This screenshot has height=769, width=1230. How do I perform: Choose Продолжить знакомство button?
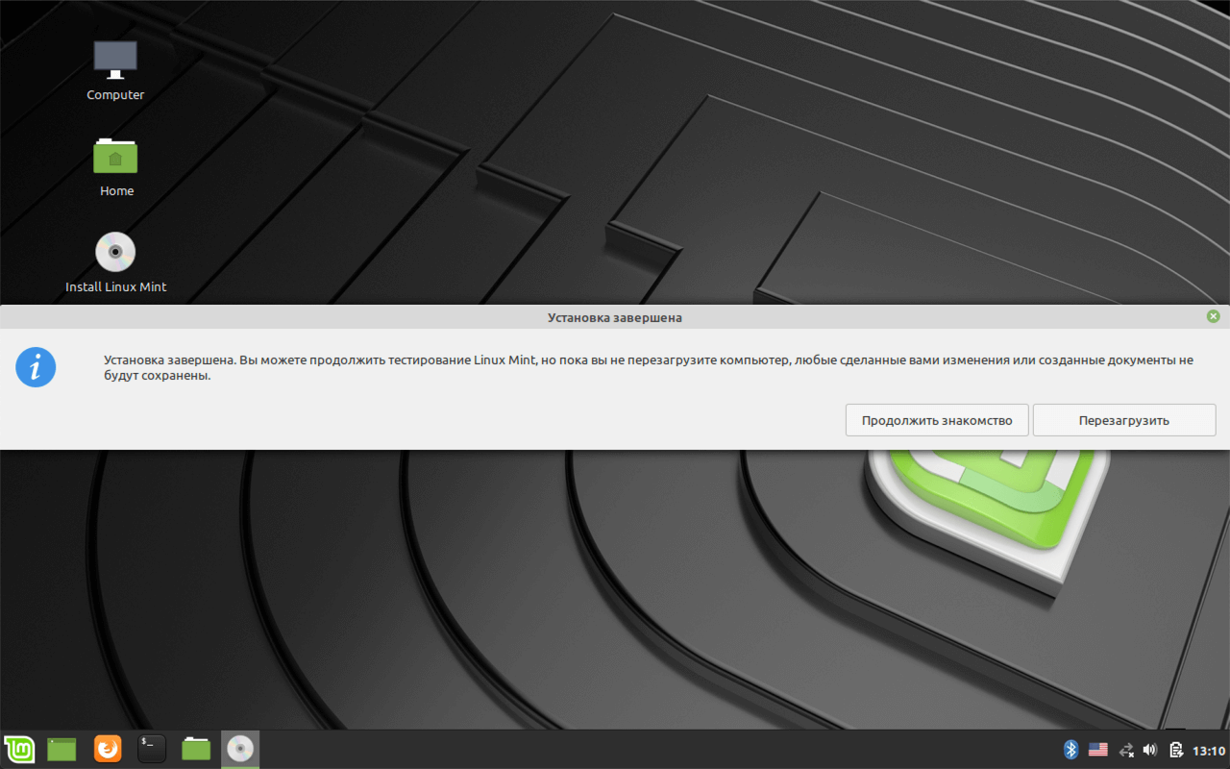pyautogui.click(x=937, y=420)
